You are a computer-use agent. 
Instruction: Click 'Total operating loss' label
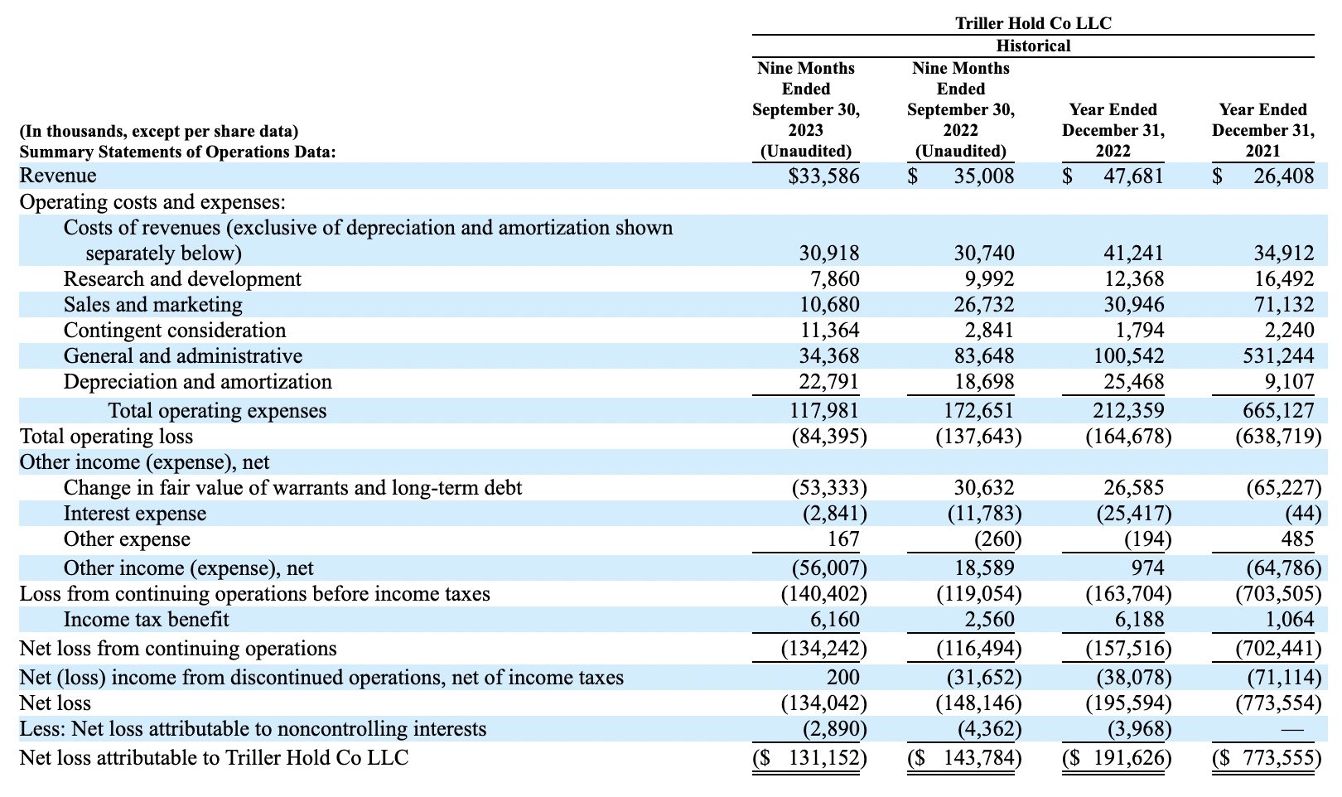pyautogui.click(x=106, y=437)
